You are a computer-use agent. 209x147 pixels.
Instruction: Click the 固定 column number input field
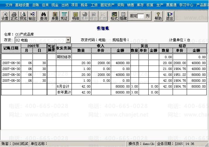(x=141, y=16)
